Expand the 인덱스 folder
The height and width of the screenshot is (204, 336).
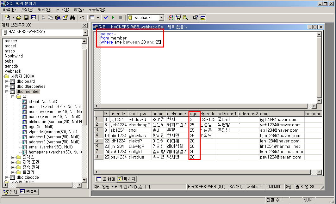pyautogui.click(x=13, y=157)
